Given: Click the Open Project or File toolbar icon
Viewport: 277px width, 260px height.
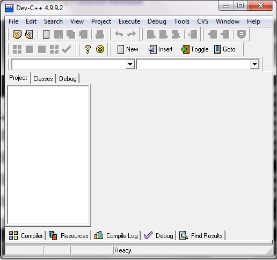Looking at the screenshot, I should 29,34.
